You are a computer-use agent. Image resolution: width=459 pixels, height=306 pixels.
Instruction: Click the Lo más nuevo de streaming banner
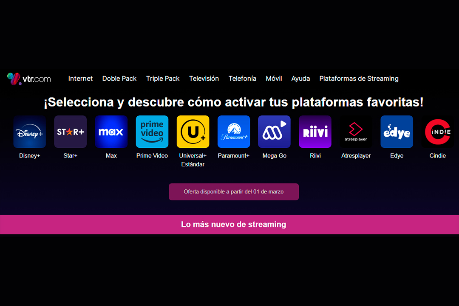coord(229,225)
